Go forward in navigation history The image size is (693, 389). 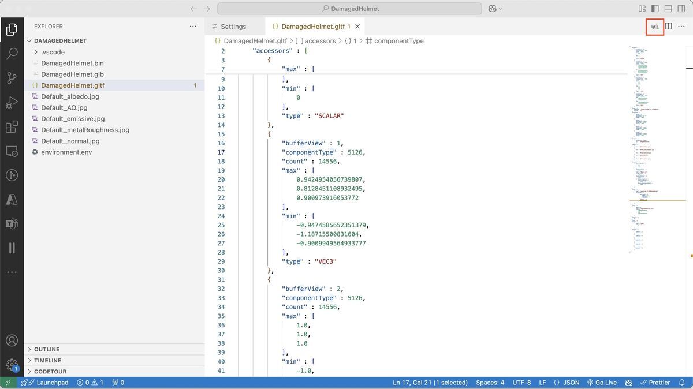[207, 9]
